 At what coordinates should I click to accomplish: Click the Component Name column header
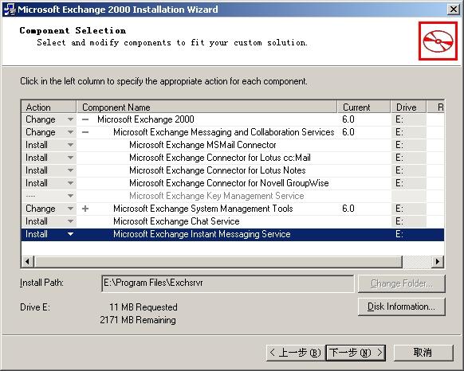coord(206,107)
